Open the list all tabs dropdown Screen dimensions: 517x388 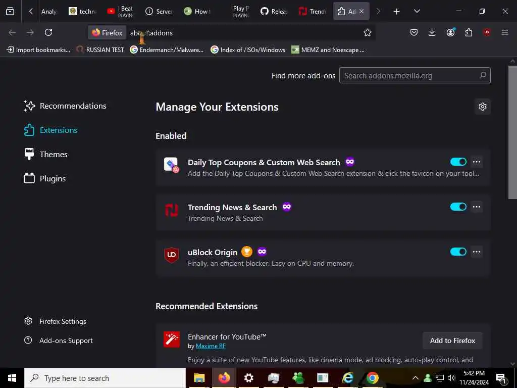(417, 11)
